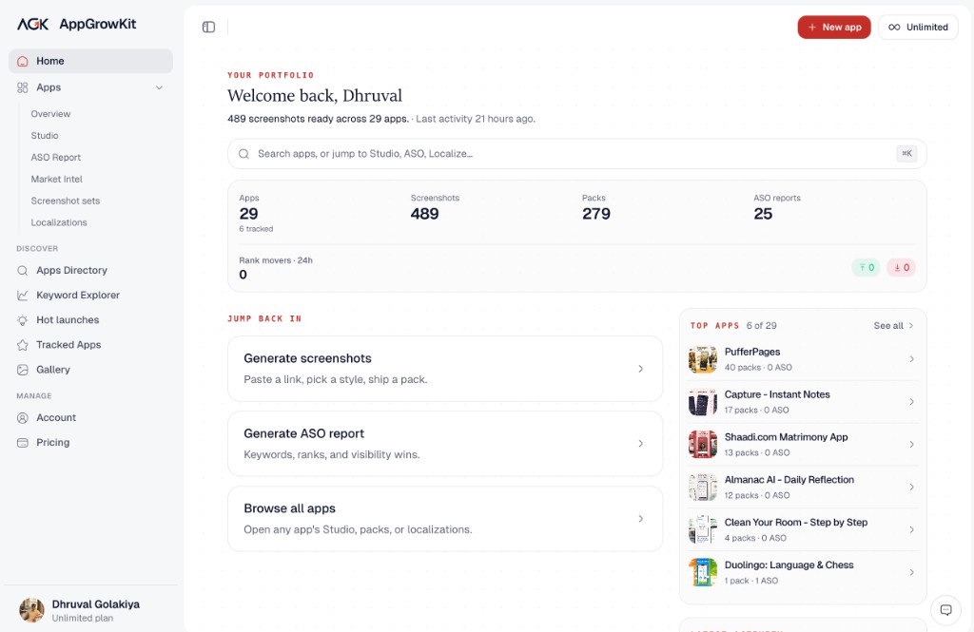Viewport: 974px width, 632px height.
Task: Open Almanac AI row chevron
Action: click(911, 488)
